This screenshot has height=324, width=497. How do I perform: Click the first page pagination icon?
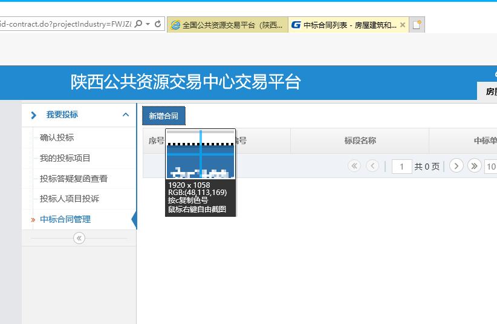(354, 166)
